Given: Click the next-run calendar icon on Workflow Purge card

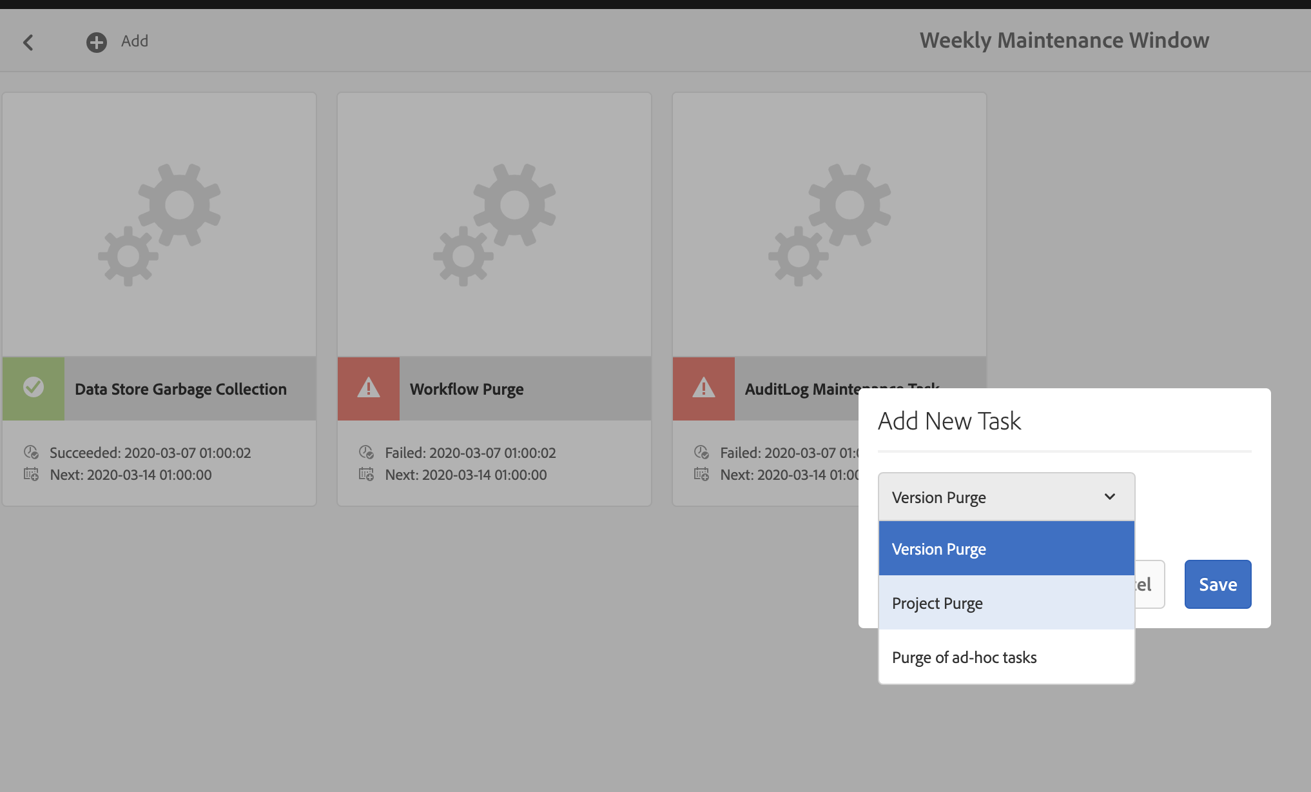Looking at the screenshot, I should [366, 475].
